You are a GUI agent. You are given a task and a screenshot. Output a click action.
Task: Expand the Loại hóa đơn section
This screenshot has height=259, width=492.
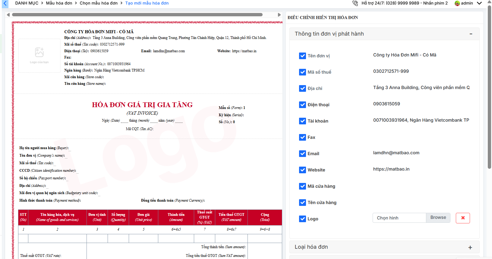click(470, 248)
